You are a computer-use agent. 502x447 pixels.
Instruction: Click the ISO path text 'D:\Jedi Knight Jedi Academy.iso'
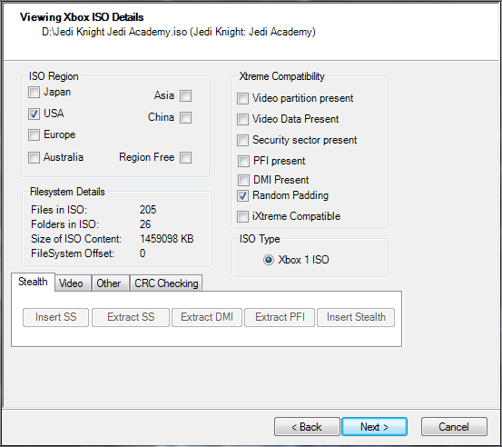point(114,32)
